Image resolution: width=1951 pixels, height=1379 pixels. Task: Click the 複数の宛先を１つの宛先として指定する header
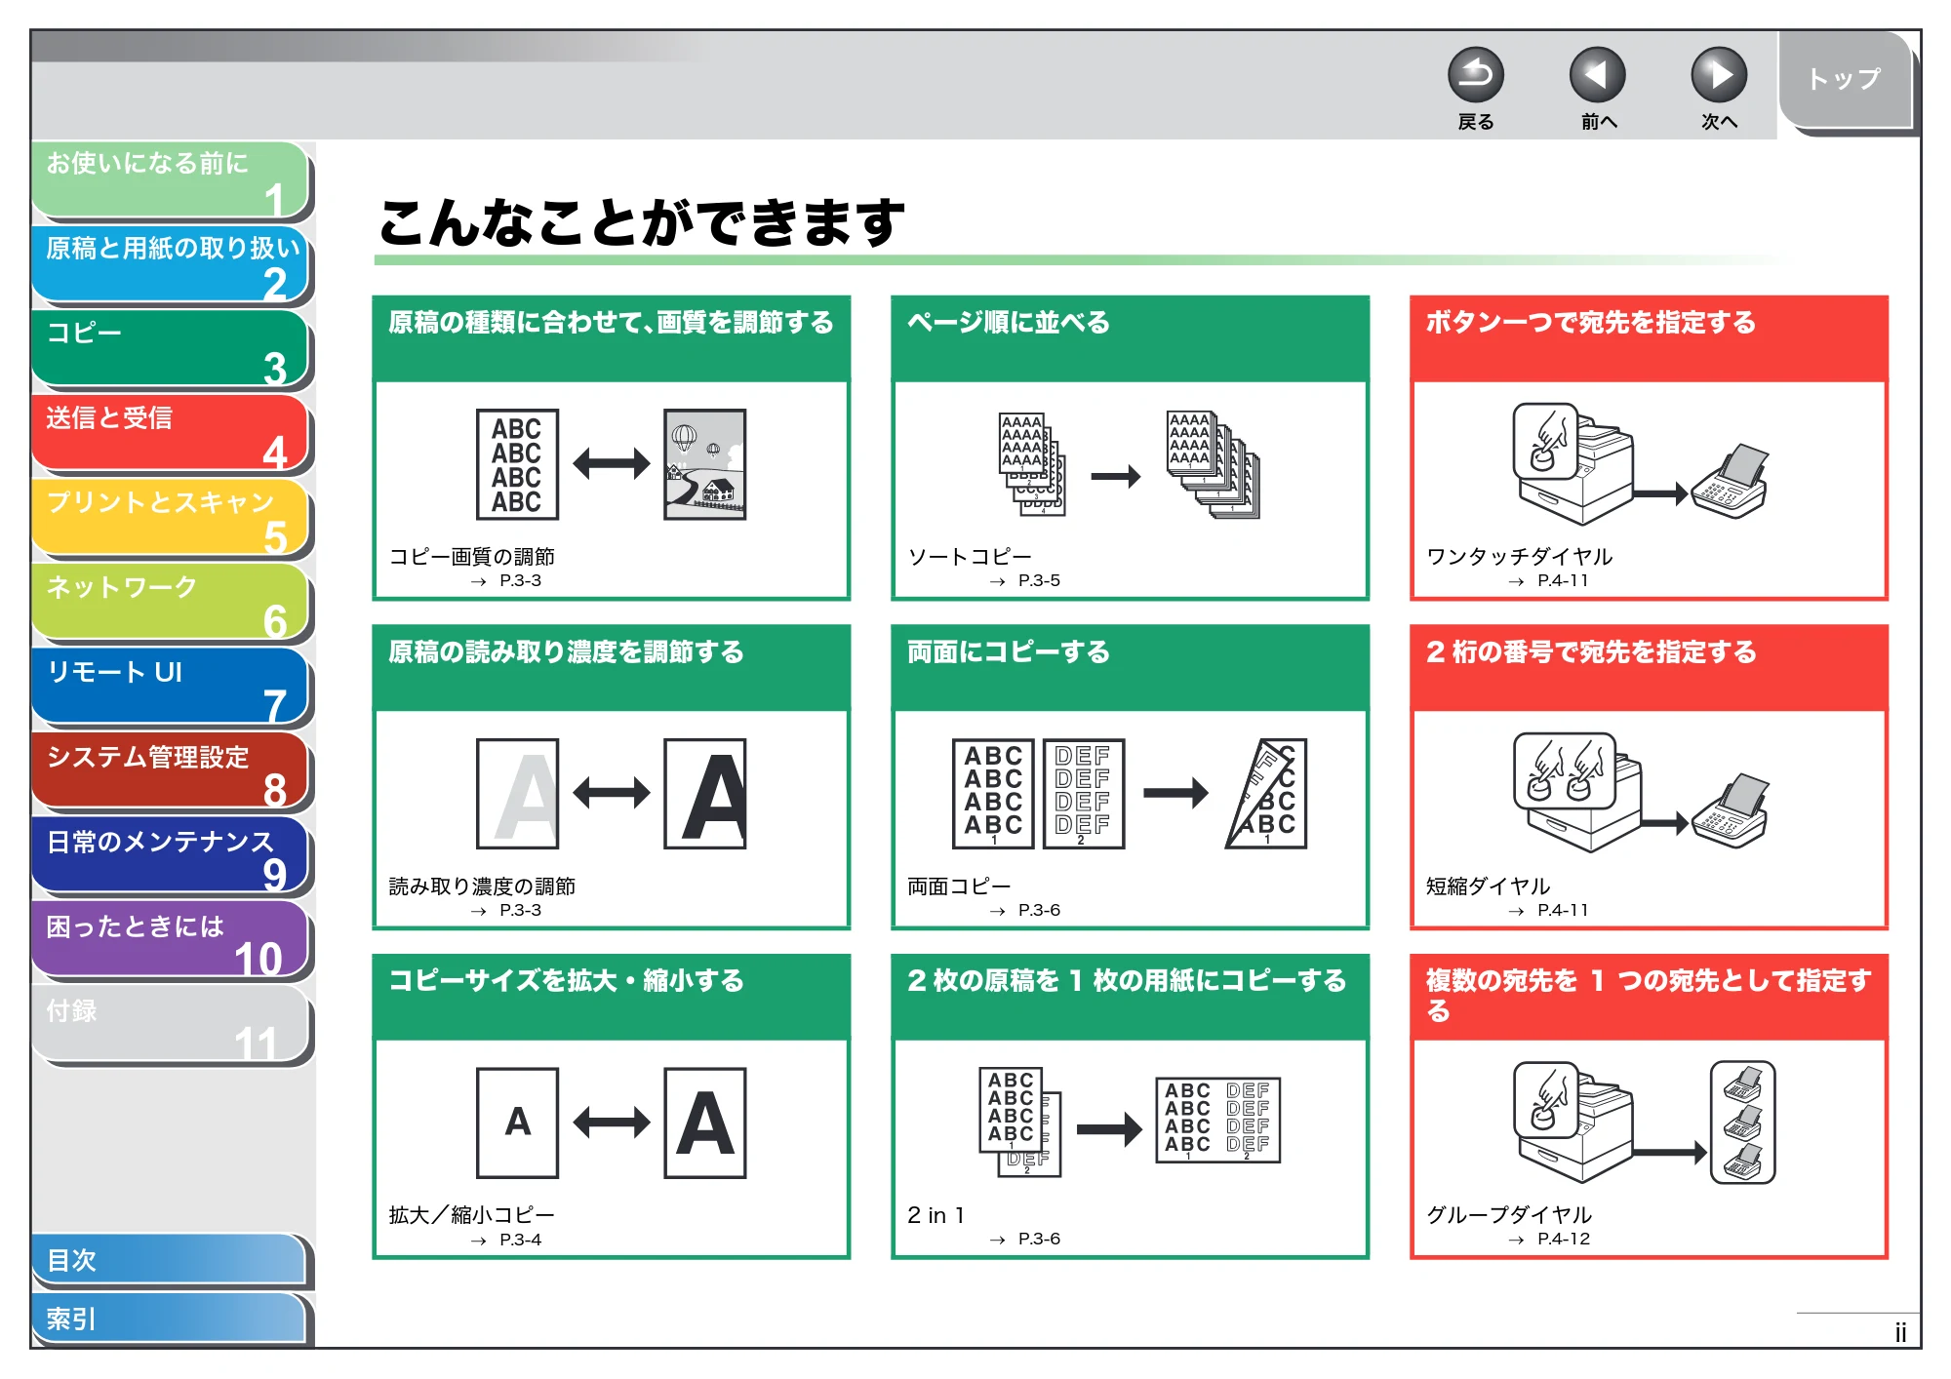[1650, 996]
